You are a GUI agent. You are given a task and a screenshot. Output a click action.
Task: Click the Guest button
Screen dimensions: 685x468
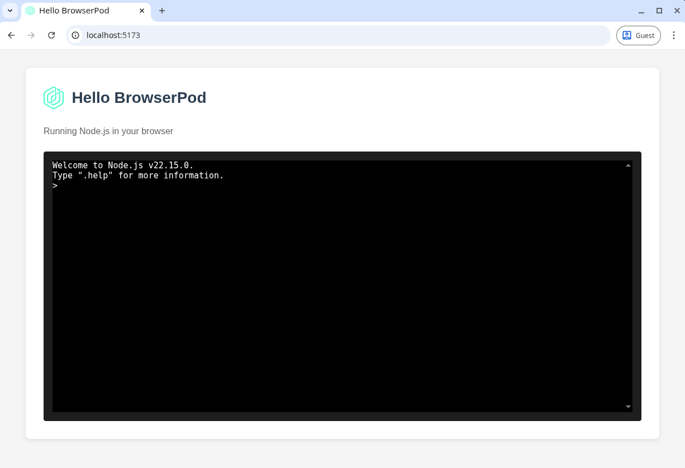(x=638, y=35)
